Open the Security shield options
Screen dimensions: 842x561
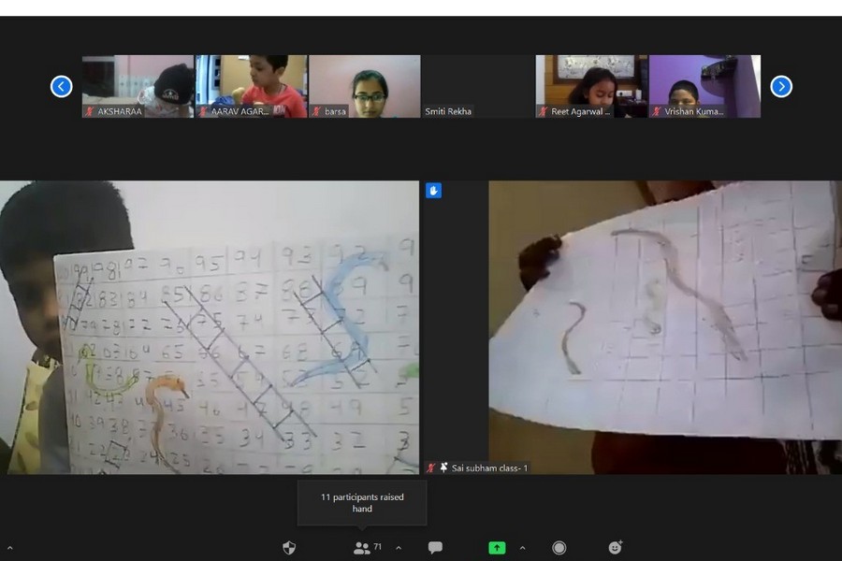point(289,548)
